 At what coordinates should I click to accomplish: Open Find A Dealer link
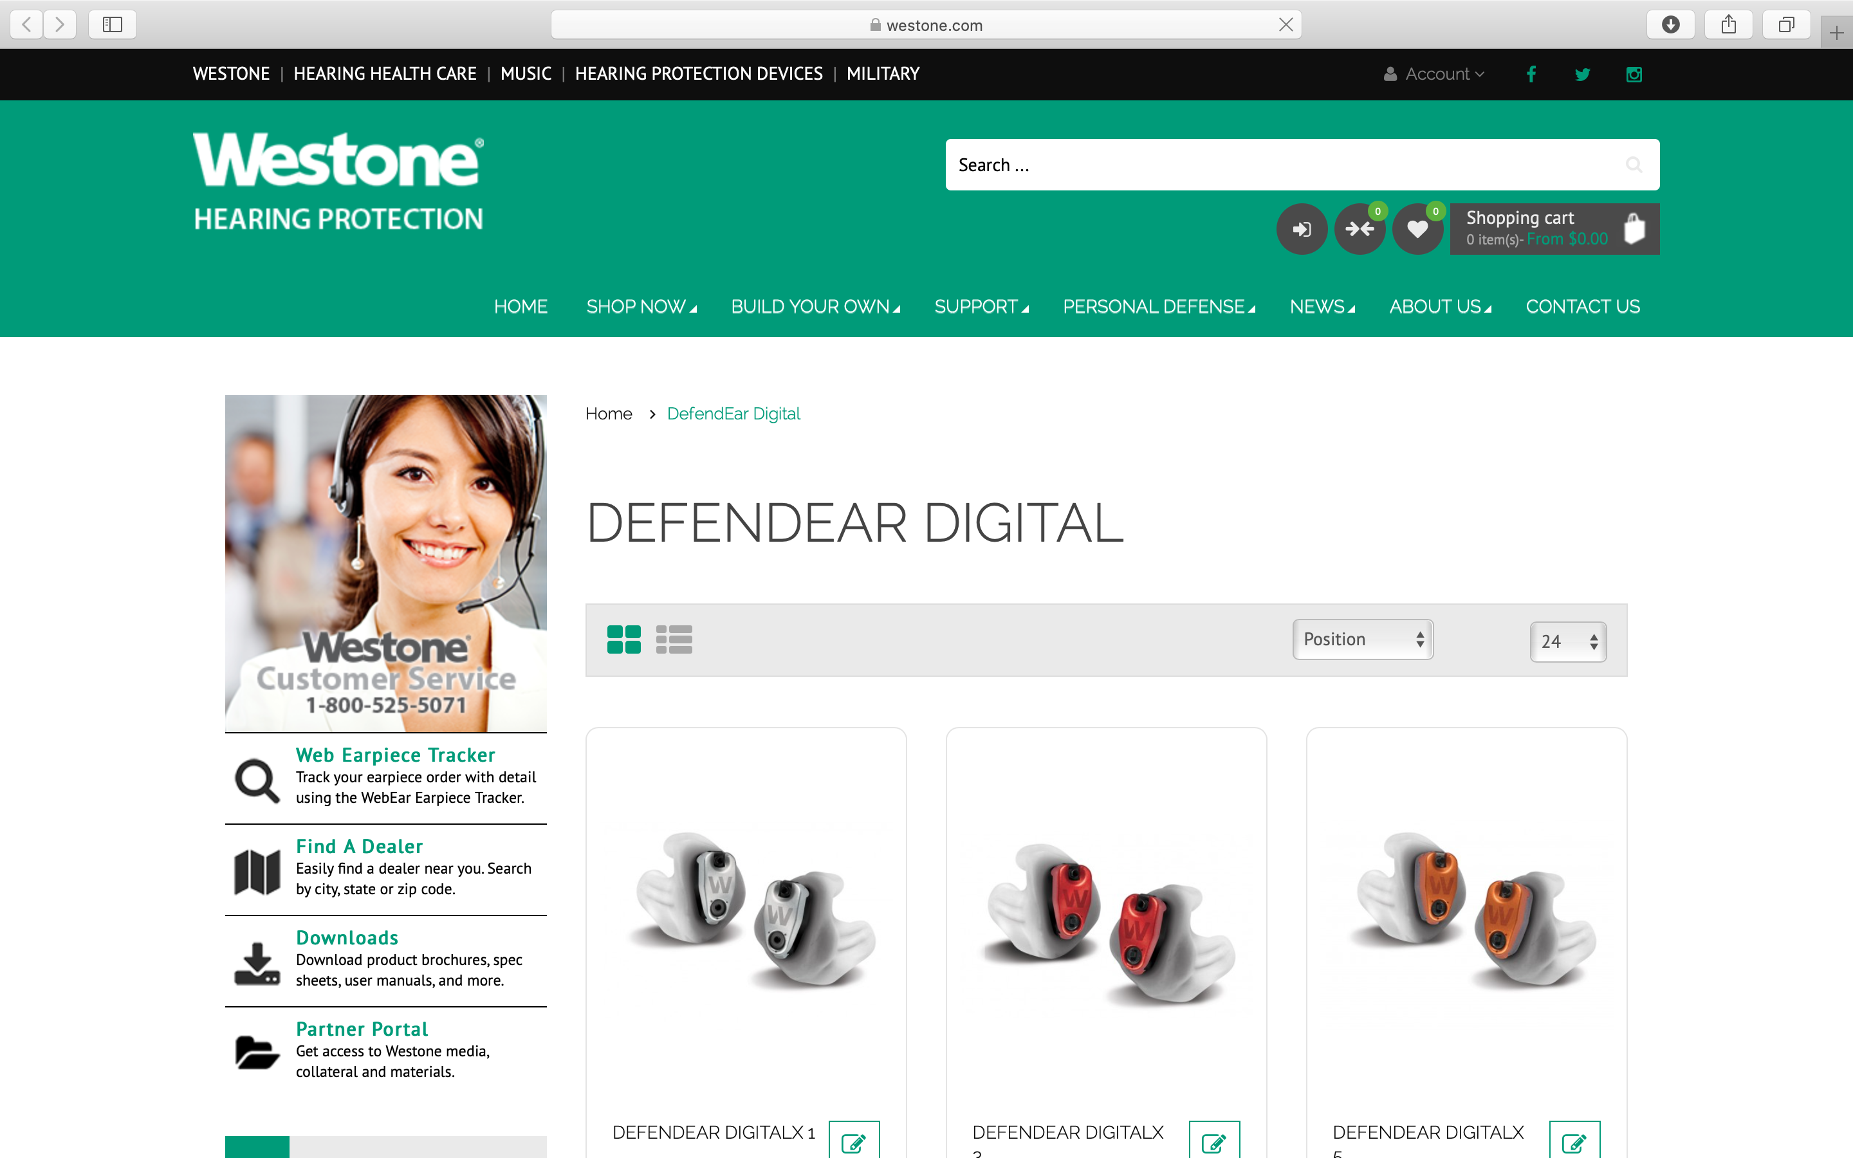tap(359, 846)
